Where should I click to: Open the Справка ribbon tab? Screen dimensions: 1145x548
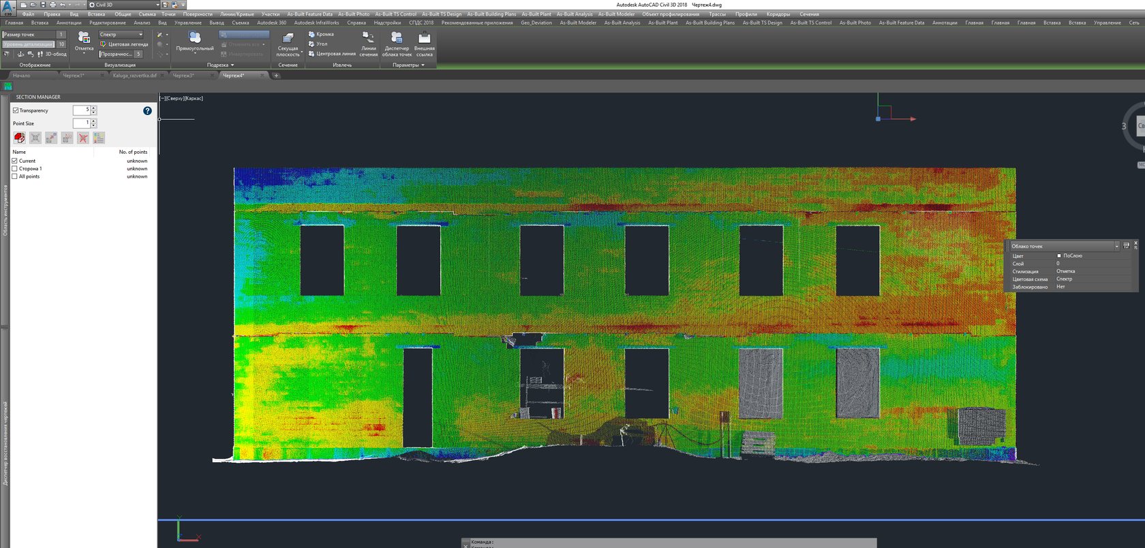tap(356, 22)
